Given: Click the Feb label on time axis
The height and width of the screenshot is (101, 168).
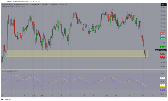Looking at the screenshot, I should (143, 96).
